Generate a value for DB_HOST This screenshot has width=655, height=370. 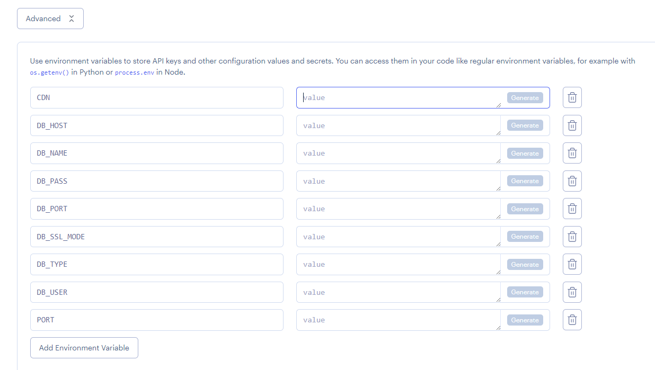[525, 125]
